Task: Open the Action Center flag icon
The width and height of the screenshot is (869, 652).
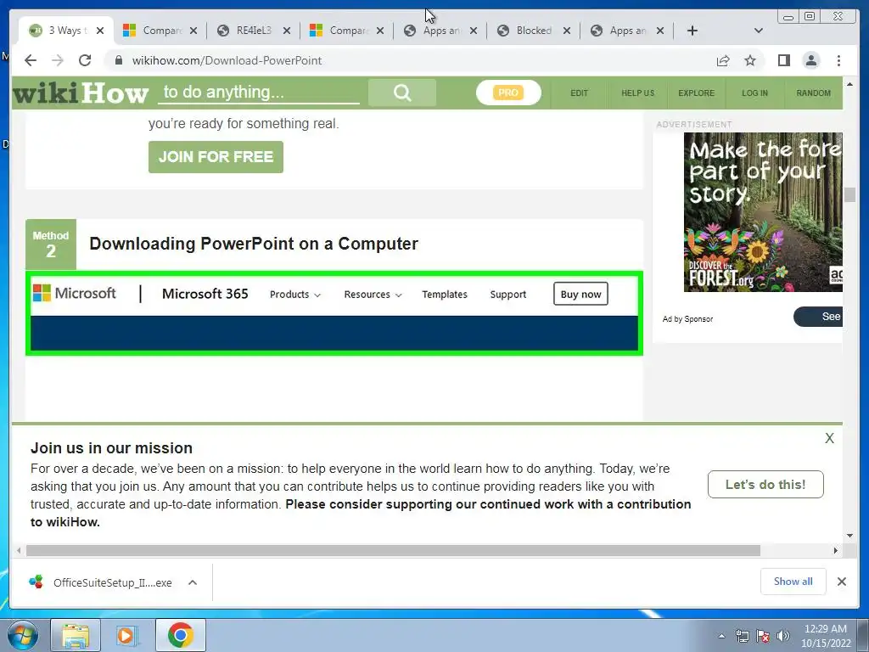Action: (763, 636)
